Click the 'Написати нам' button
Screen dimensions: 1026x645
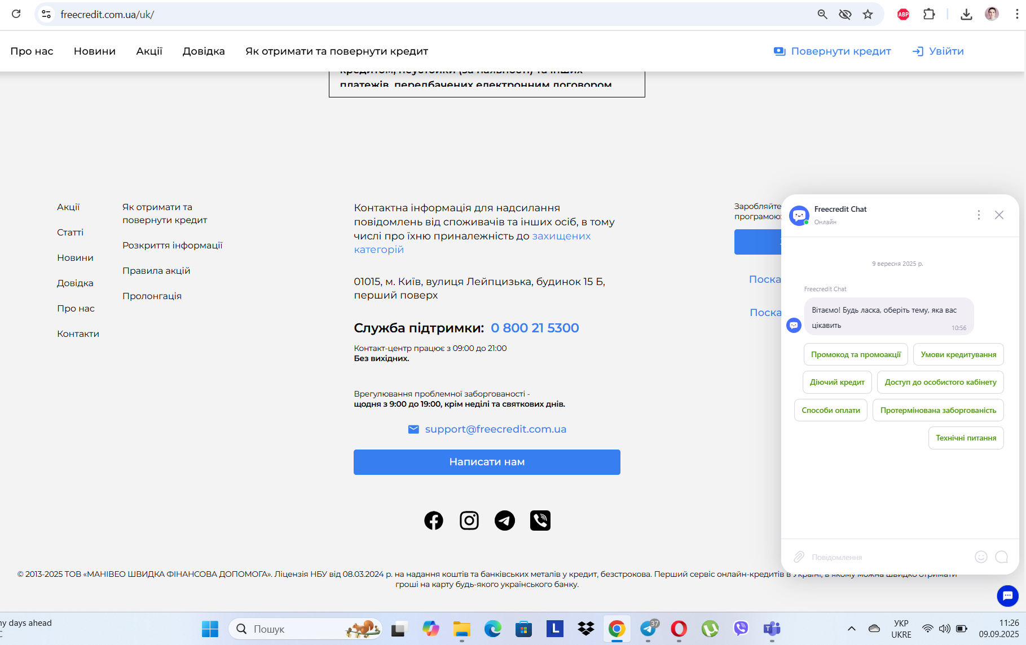tap(487, 462)
